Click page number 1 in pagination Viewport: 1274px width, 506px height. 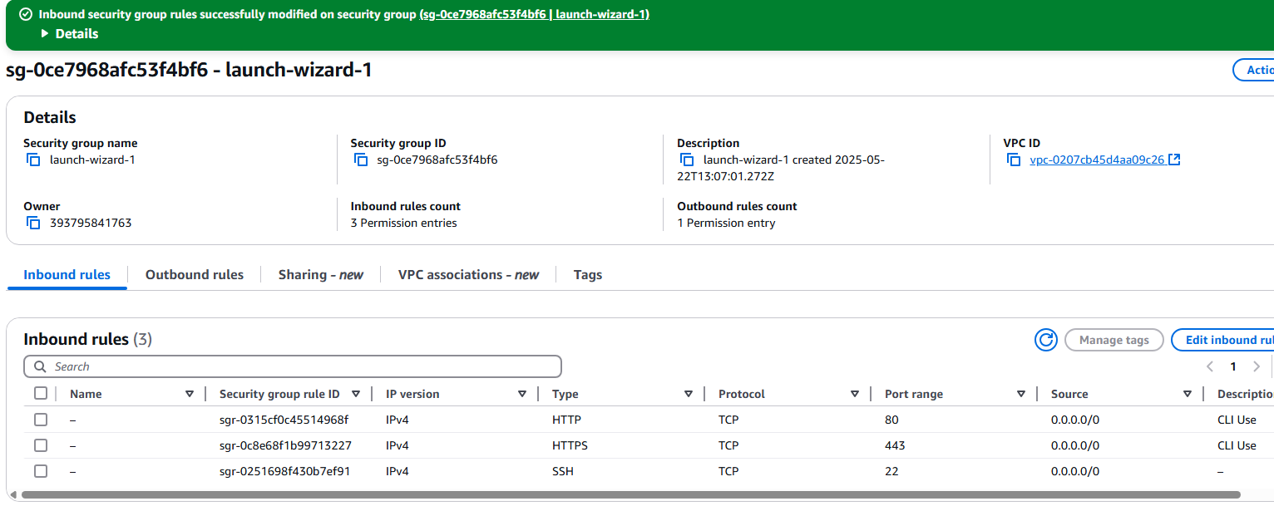[1233, 366]
